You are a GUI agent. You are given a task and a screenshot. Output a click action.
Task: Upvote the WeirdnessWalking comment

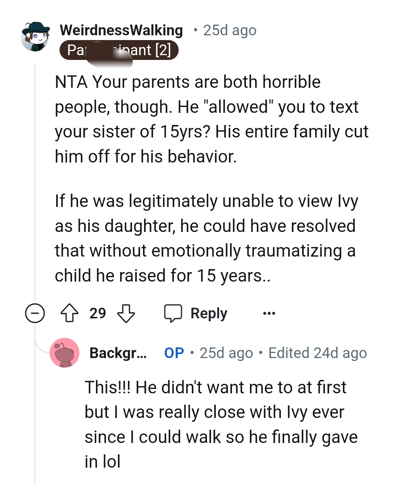pos(69,313)
